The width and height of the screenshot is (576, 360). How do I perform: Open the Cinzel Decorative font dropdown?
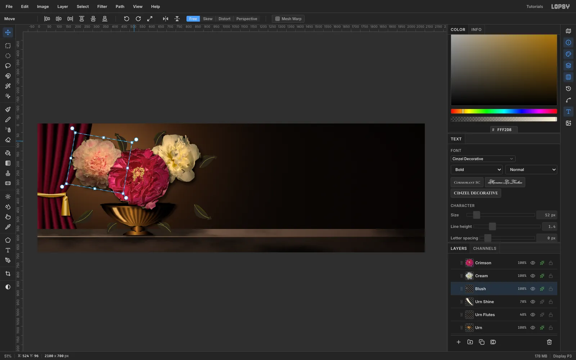483,159
